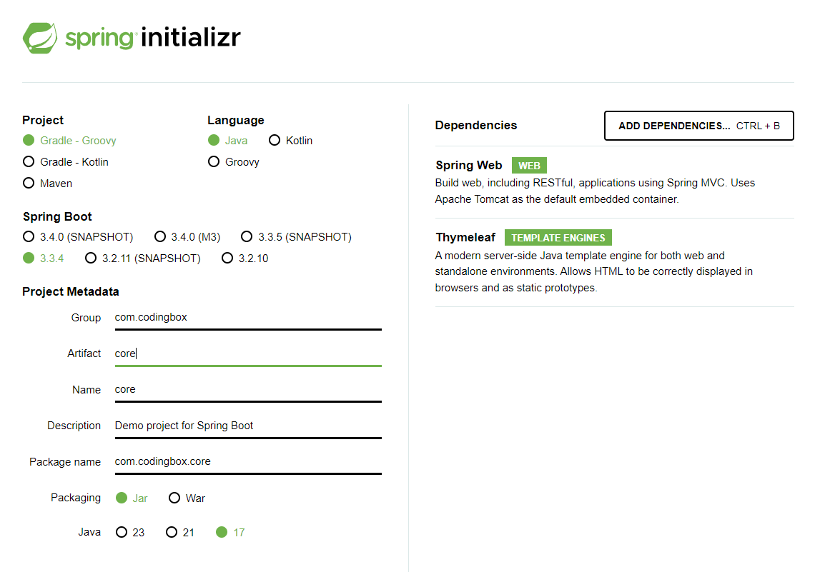
Task: Click the Package name field
Action: tap(248, 461)
